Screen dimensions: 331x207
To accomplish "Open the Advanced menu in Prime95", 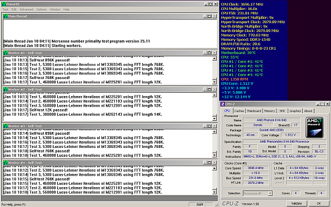I will pyautogui.click(x=26, y=9).
